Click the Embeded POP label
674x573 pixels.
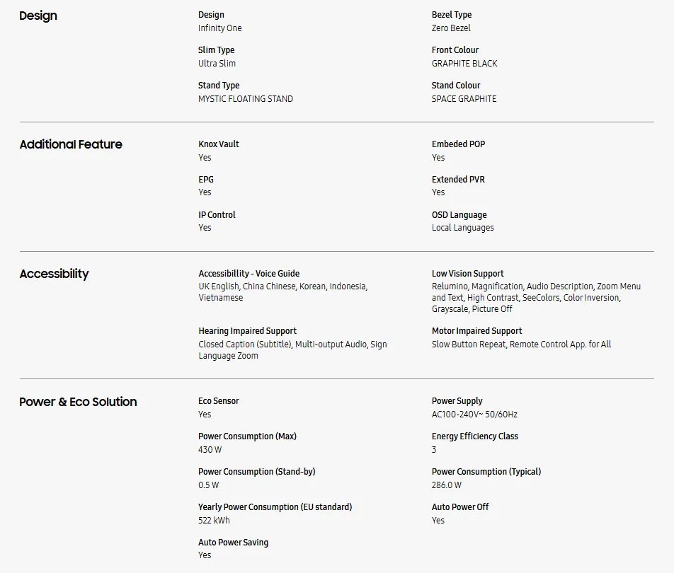click(459, 144)
